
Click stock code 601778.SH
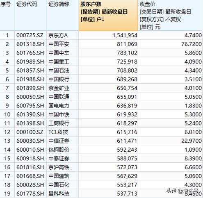coord(30,193)
